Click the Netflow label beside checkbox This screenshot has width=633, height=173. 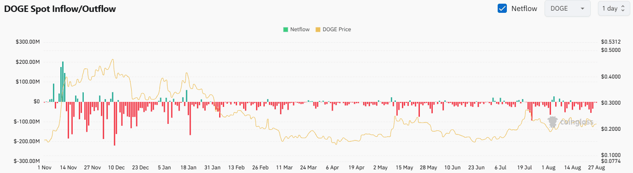[524, 8]
